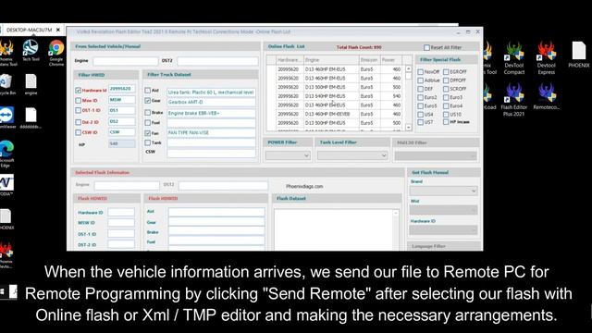Open the Tech Tool desktop shortcut
The image size is (592, 333).
pyautogui.click(x=31, y=51)
